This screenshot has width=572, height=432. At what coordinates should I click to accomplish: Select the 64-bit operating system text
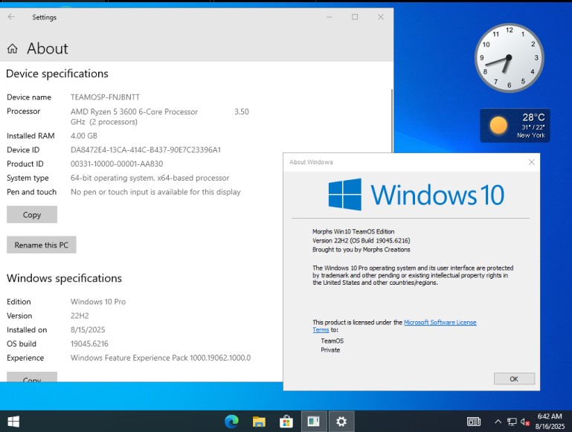click(x=150, y=178)
